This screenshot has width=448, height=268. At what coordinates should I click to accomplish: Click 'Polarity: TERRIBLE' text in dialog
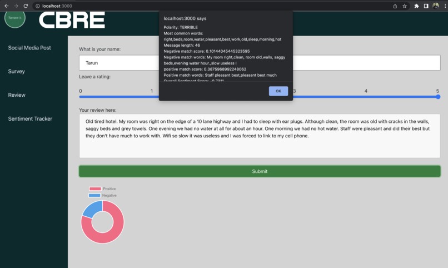(181, 27)
